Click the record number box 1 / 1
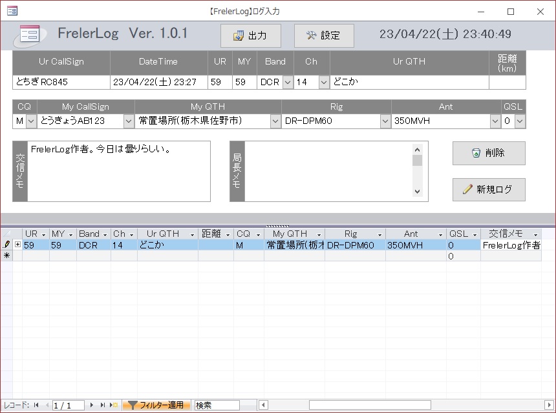Image resolution: width=556 pixels, height=413 pixels. [x=69, y=405]
